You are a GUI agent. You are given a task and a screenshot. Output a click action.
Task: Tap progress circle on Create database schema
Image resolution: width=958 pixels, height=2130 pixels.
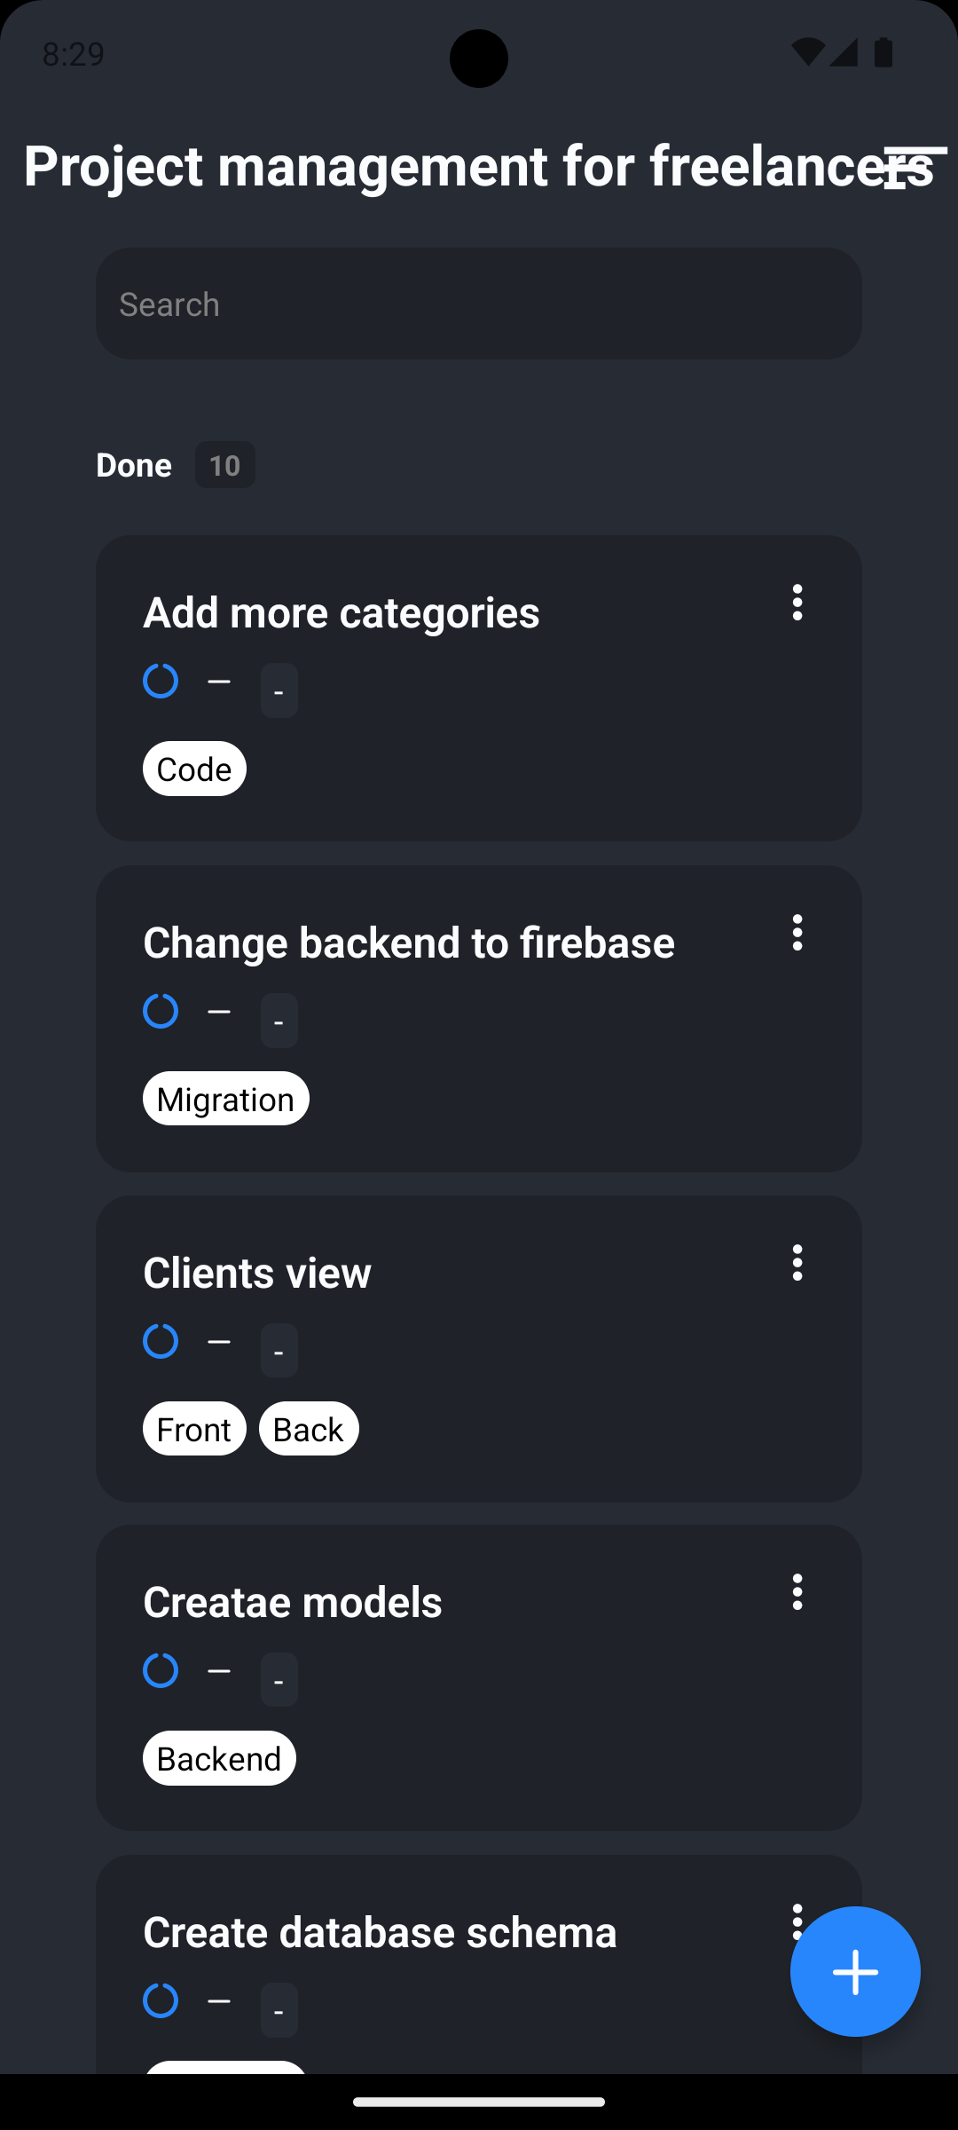point(161,2000)
